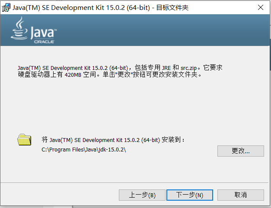This screenshot has width=271, height=208.
Task: Click the window title text 目标文件夹
Action: (x=172, y=8)
